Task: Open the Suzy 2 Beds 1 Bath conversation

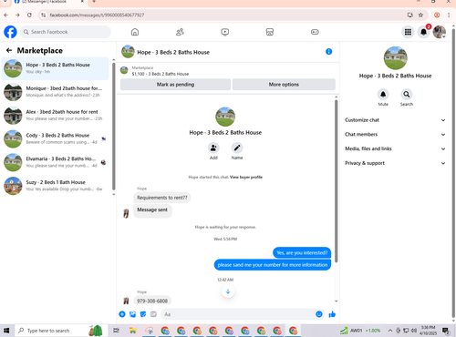Action: tap(56, 186)
